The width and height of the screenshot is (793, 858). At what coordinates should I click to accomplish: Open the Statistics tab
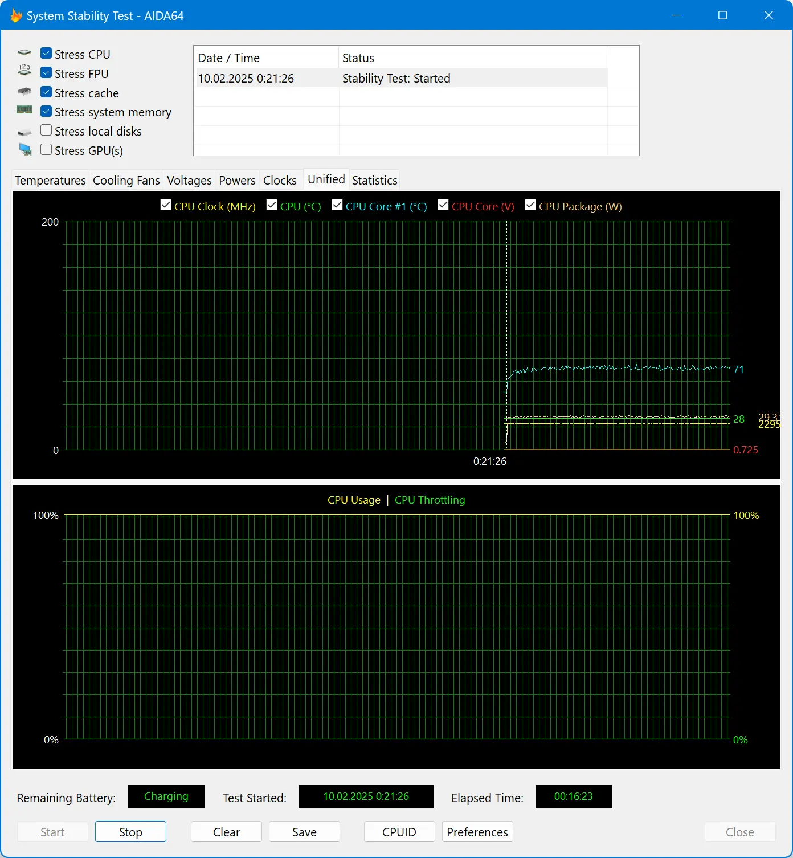(375, 181)
